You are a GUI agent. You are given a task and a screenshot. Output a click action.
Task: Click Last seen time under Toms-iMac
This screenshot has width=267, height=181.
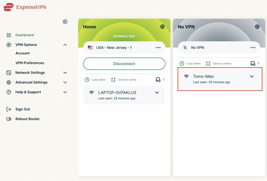[212, 82]
